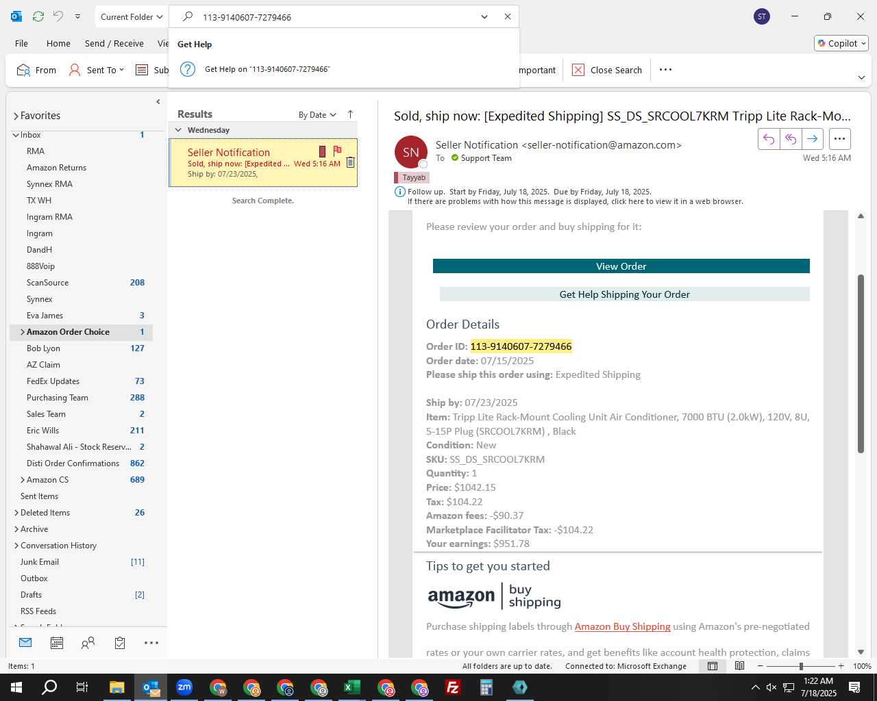Viewport: 877px width, 701px height.
Task: Expand the Amazon Order Choice folder
Action: pyautogui.click(x=23, y=332)
